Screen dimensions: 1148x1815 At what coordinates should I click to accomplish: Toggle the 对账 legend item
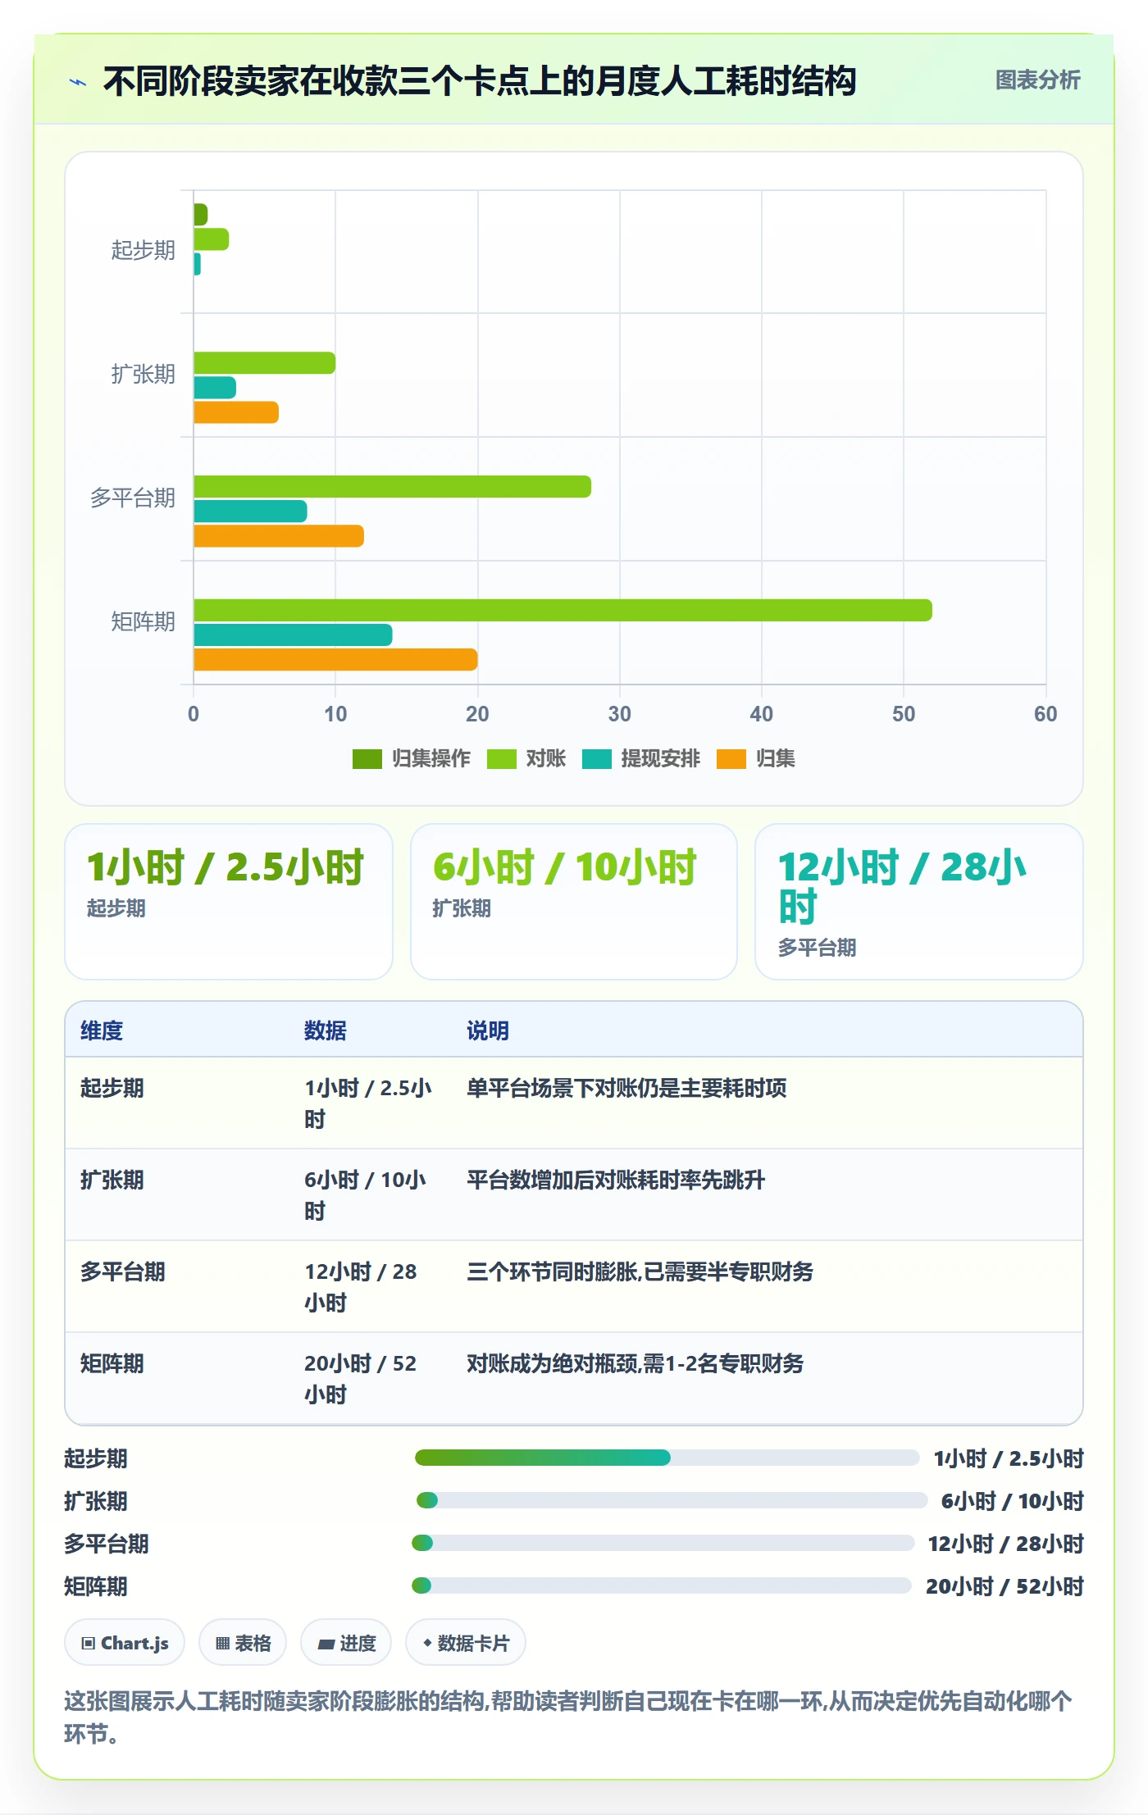526,759
